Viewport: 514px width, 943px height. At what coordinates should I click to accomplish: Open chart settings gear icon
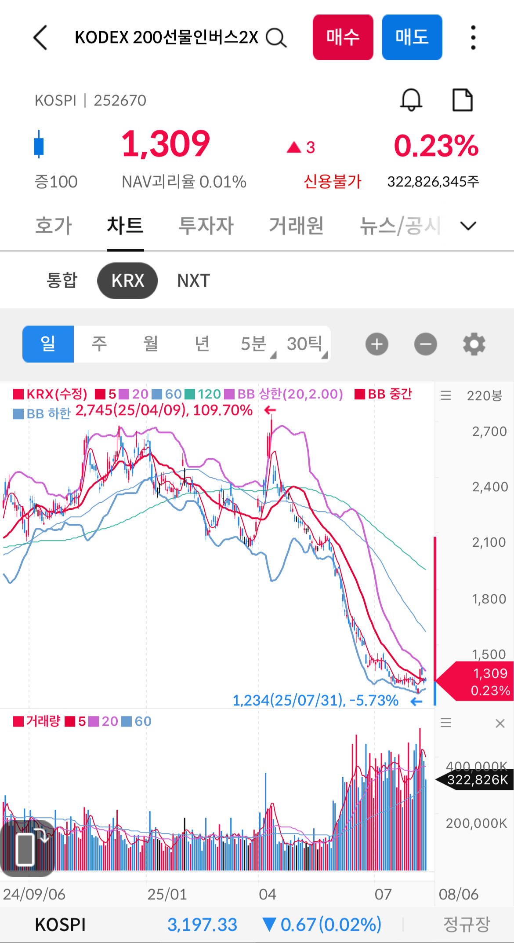(474, 344)
